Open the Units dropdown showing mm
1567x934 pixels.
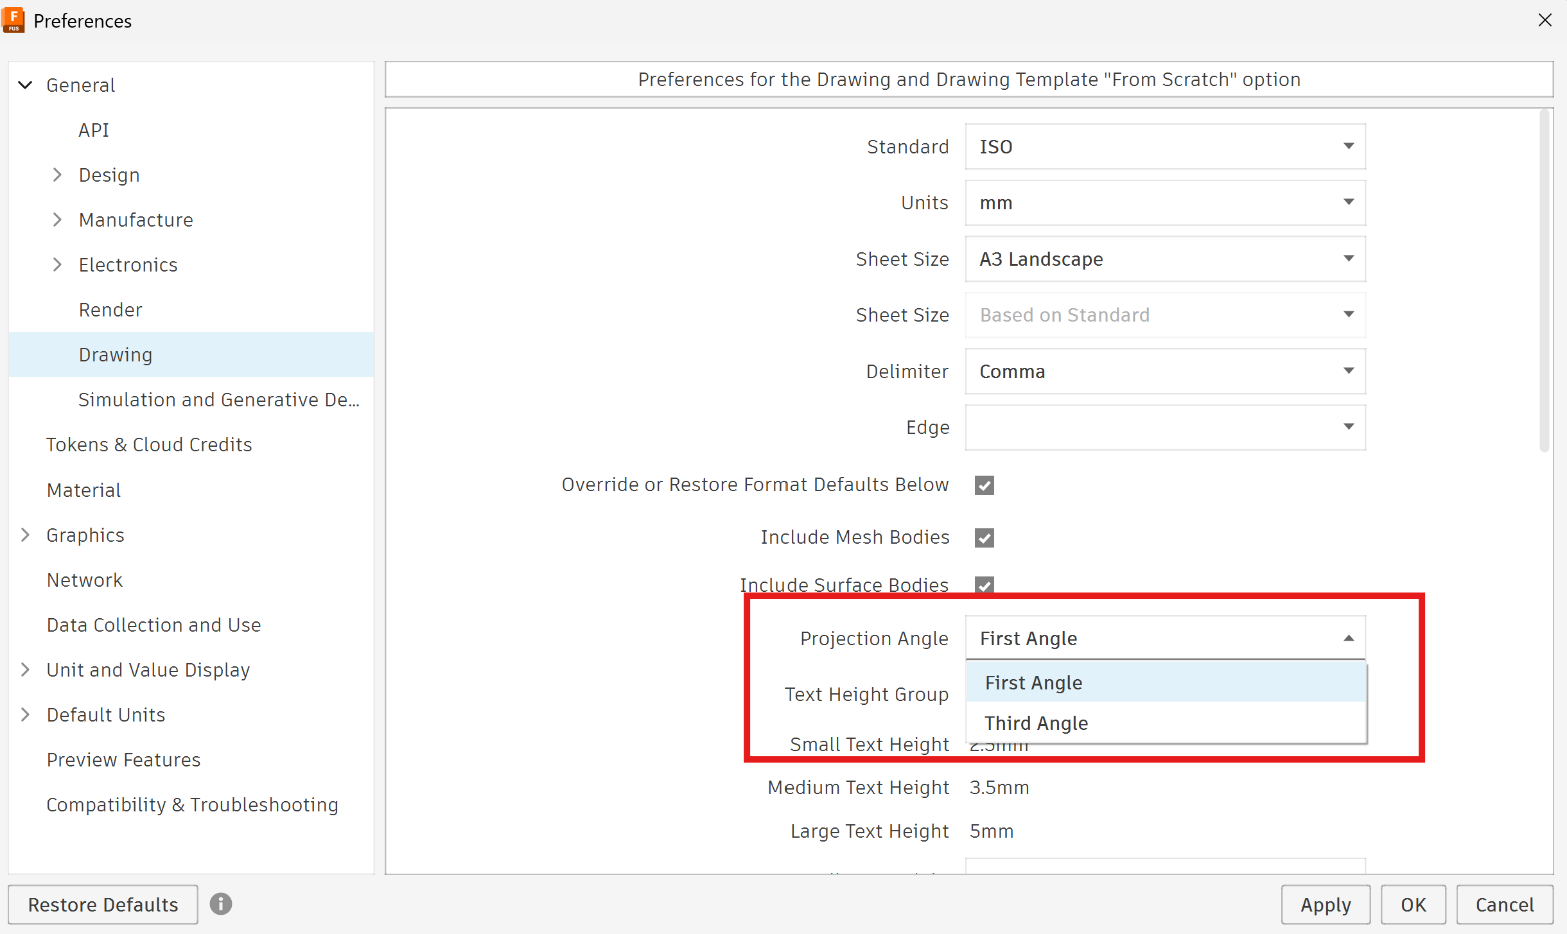coord(1165,203)
